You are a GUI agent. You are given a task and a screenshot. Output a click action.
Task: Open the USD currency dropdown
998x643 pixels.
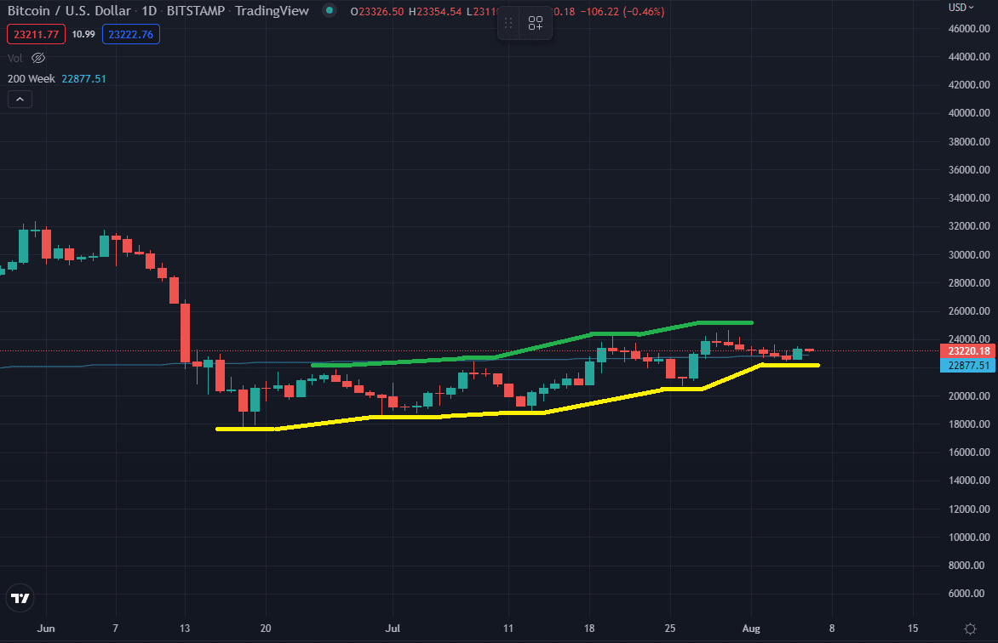click(x=961, y=7)
